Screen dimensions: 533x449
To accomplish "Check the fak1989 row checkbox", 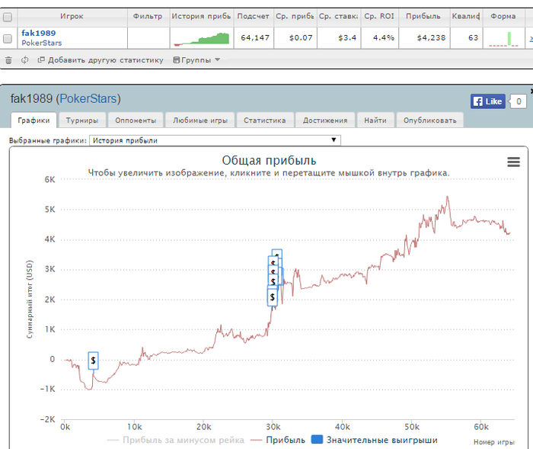I will pos(8,38).
